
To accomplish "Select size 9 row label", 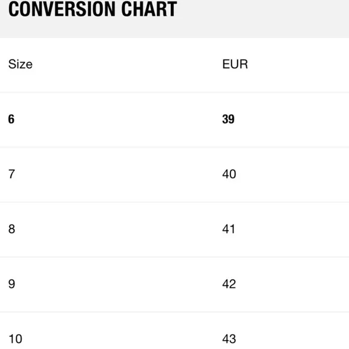I will pos(11,284).
